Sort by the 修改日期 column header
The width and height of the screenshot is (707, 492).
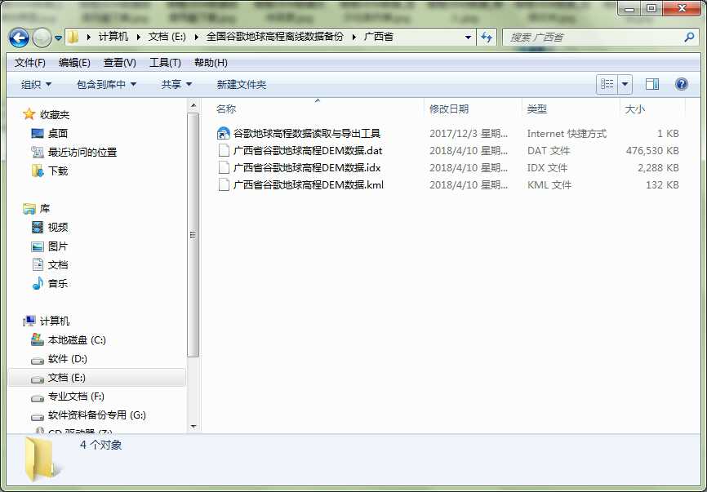(x=449, y=109)
